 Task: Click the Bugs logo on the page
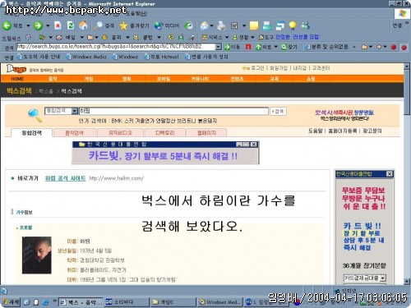16,69
